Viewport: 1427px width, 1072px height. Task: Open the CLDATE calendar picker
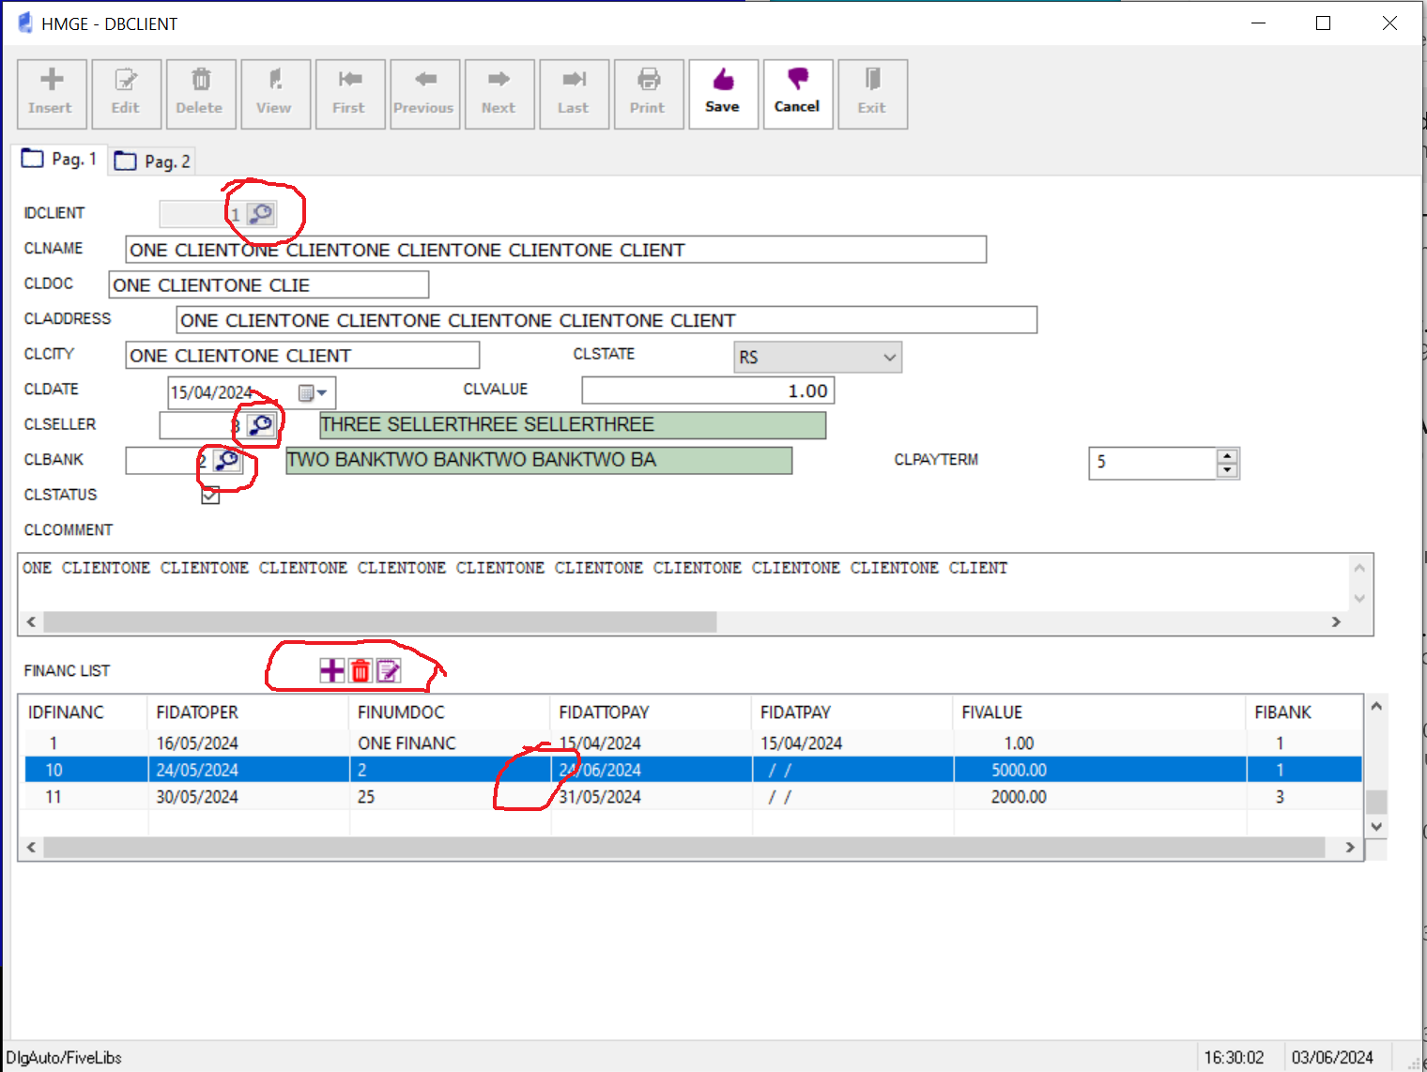pyautogui.click(x=313, y=392)
